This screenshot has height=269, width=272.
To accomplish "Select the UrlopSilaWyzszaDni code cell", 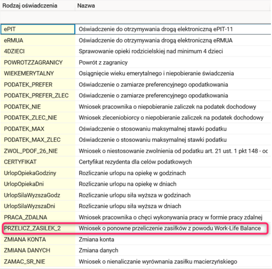I will 38,206.
